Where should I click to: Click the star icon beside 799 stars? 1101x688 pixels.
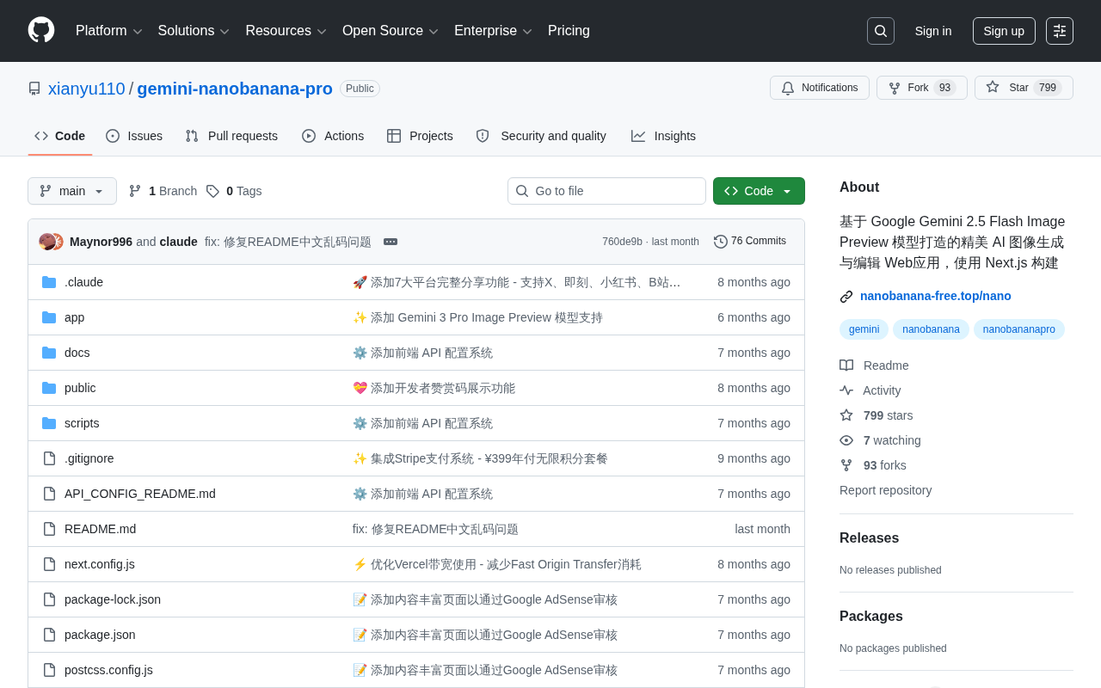[846, 415]
